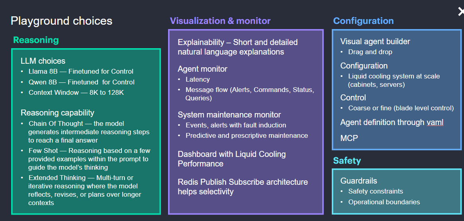Click the Guardrails subheading

[358, 181]
